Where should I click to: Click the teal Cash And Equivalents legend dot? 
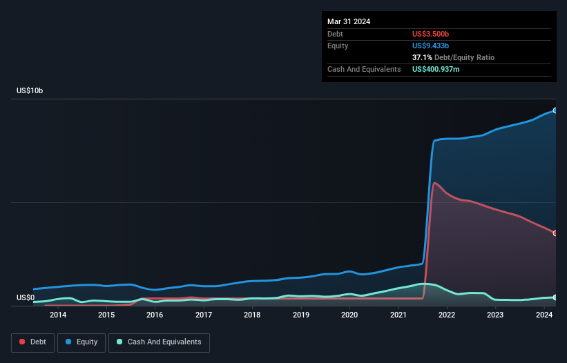pos(119,342)
